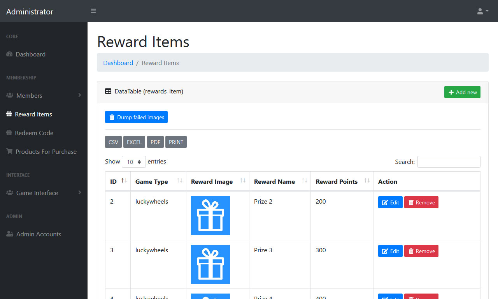
Task: Click the Reward Items gift icon in sidebar
Action: 9,114
